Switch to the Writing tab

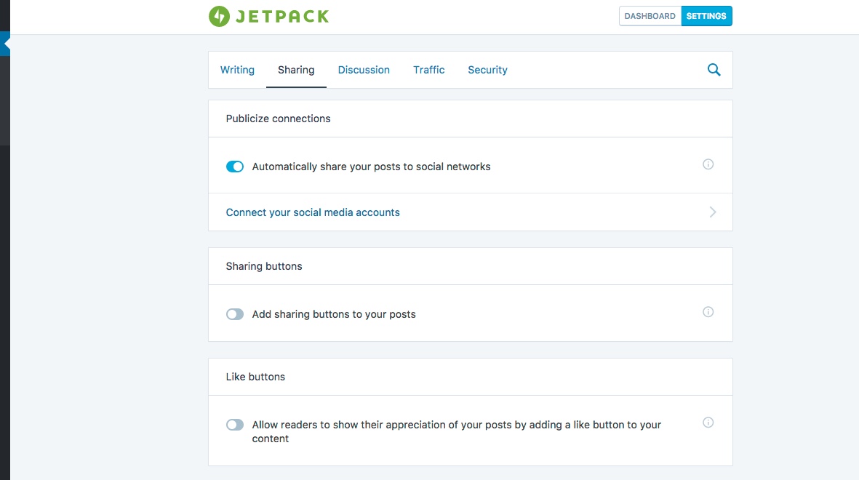(x=237, y=70)
